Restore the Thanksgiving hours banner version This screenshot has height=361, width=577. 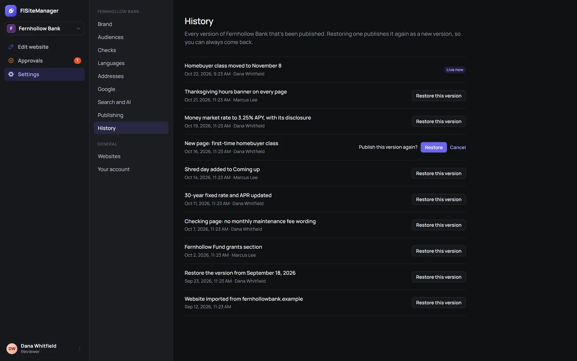[439, 96]
